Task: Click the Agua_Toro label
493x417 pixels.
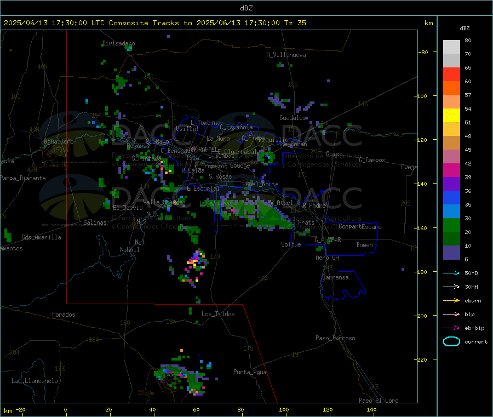Action: pyautogui.click(x=59, y=141)
